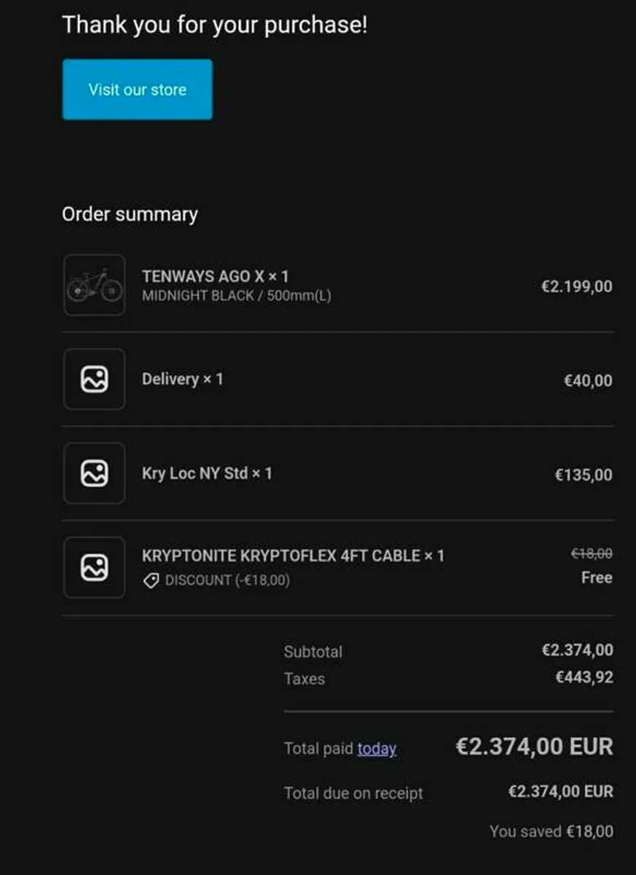The image size is (636, 875).
Task: Click the Kry Loc NY Std placeholder icon
Action: (94, 473)
